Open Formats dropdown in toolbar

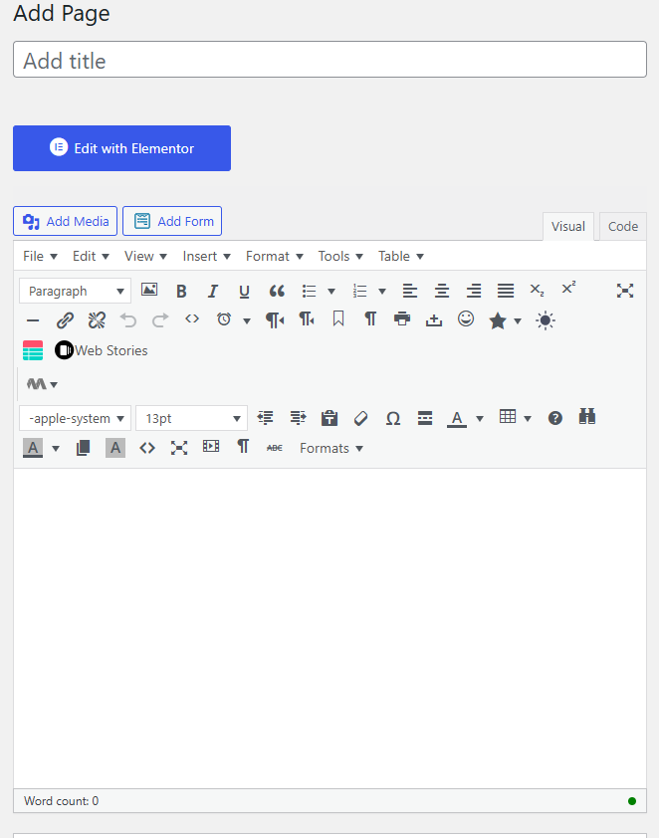click(x=330, y=449)
